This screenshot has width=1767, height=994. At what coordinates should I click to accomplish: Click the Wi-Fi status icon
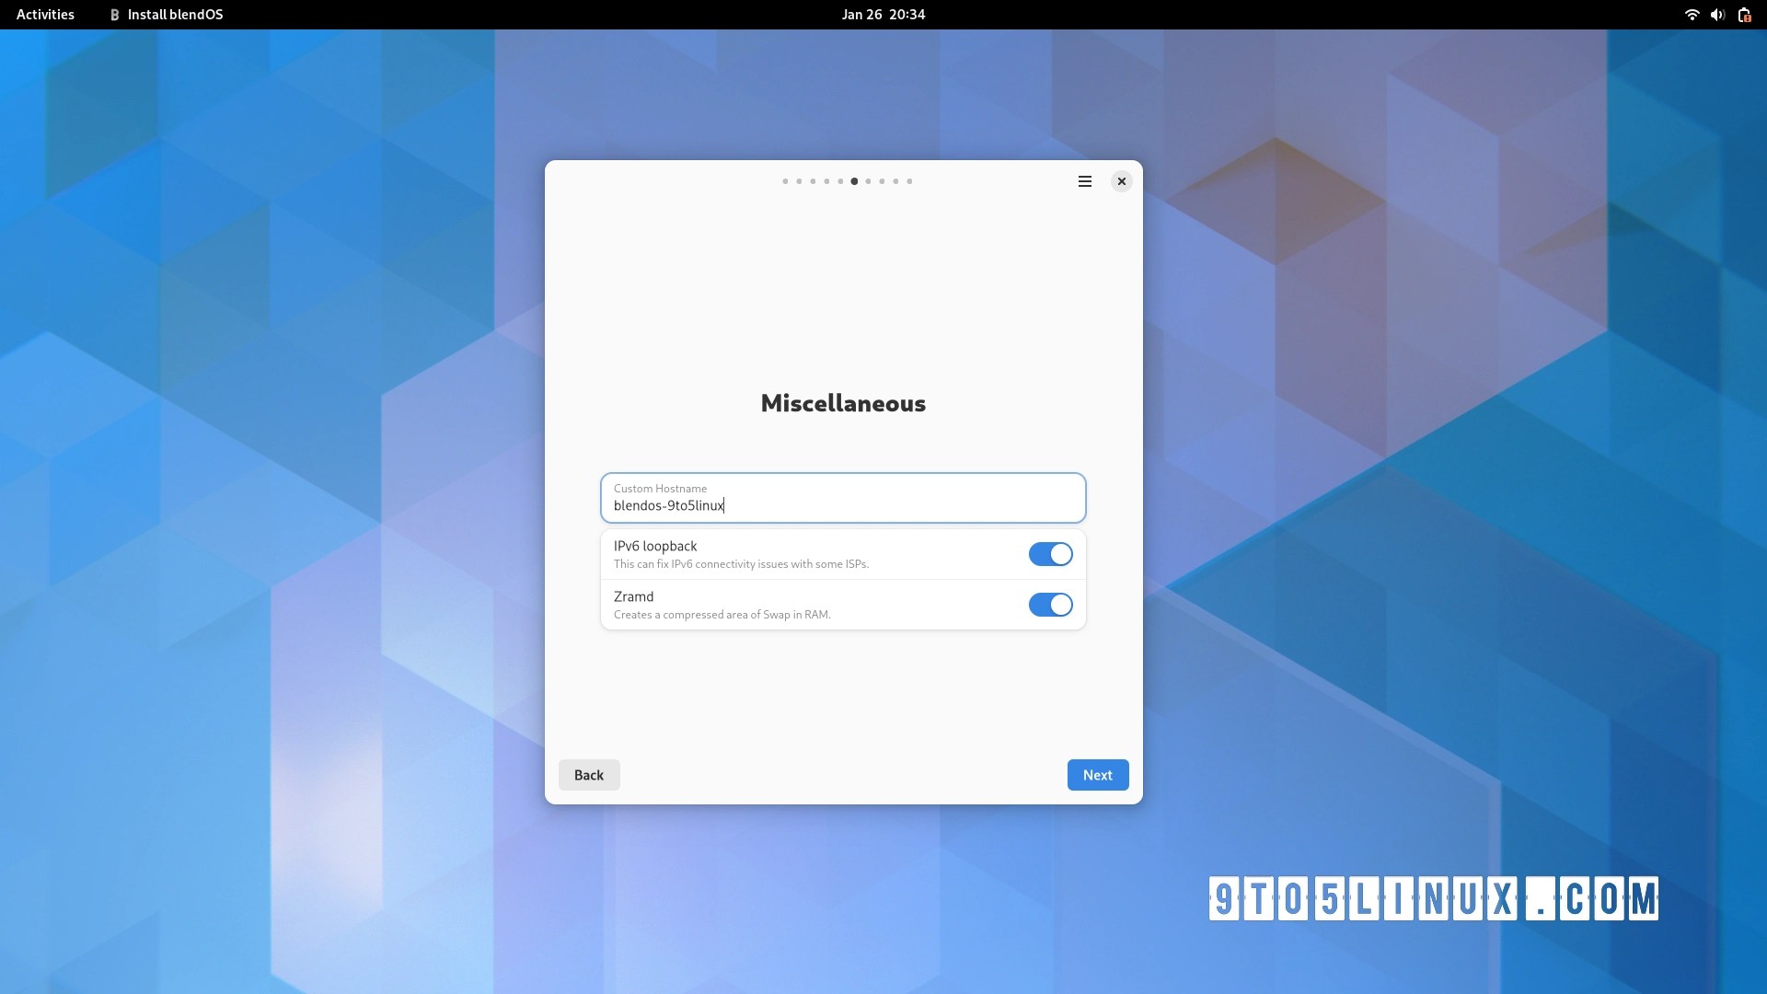(x=1691, y=15)
